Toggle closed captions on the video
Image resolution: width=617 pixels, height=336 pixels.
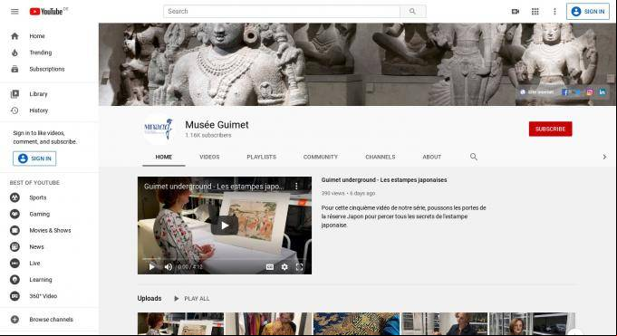(x=270, y=267)
